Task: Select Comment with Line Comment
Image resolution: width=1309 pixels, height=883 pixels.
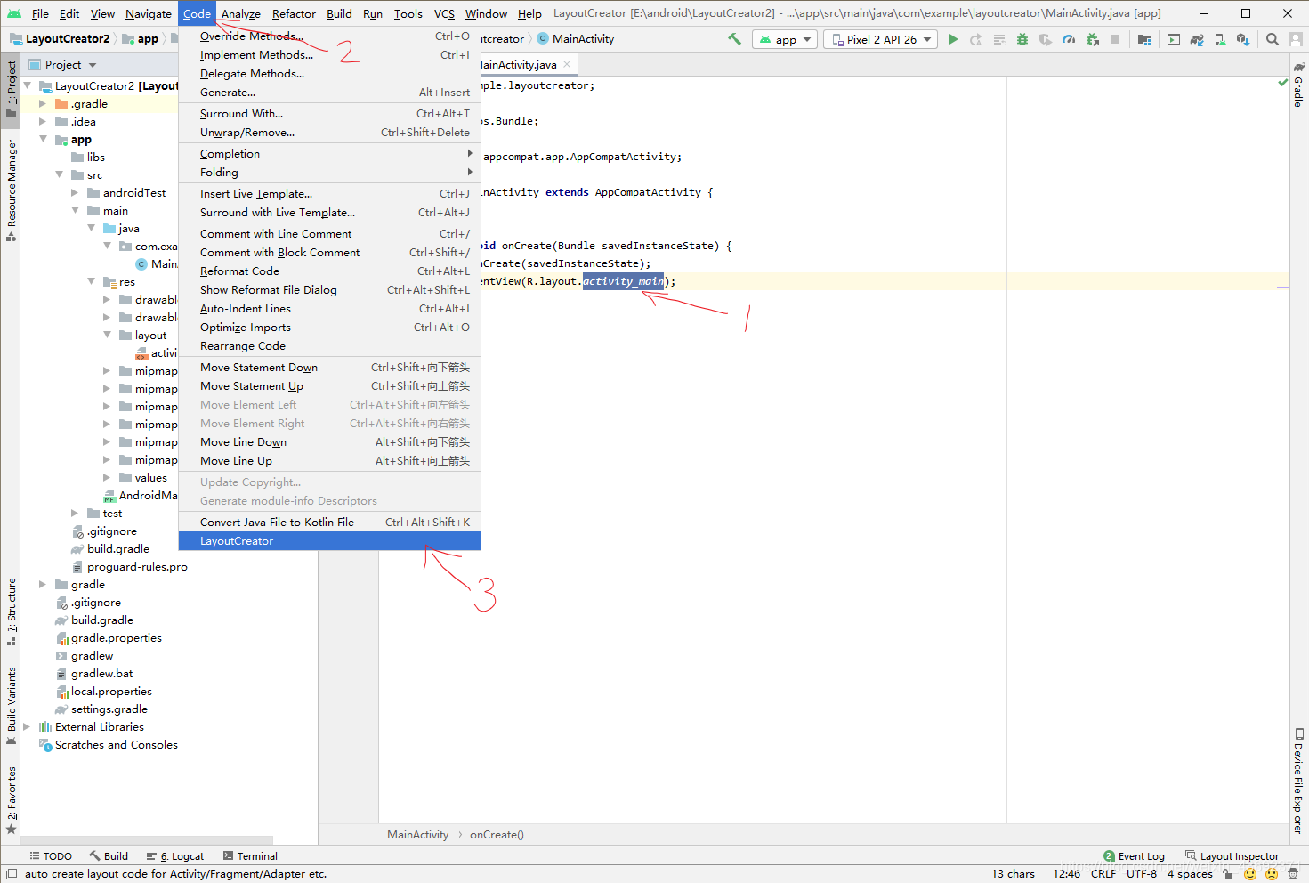Action: [329, 234]
